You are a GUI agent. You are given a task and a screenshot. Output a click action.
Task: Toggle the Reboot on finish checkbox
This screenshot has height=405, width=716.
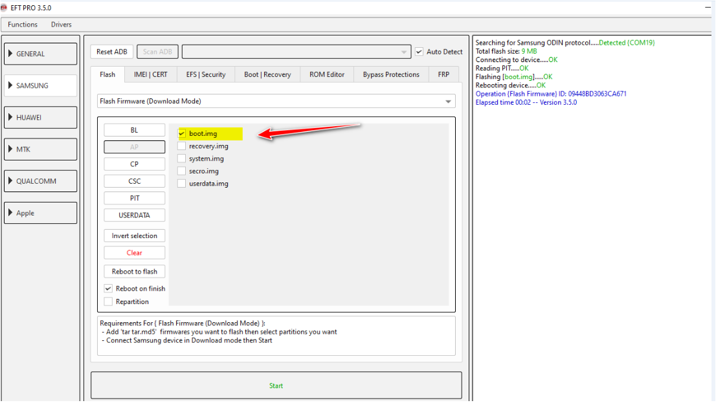pos(108,289)
